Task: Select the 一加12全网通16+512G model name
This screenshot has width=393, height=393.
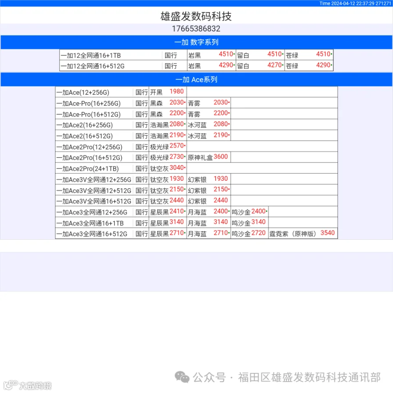Action: [93, 66]
